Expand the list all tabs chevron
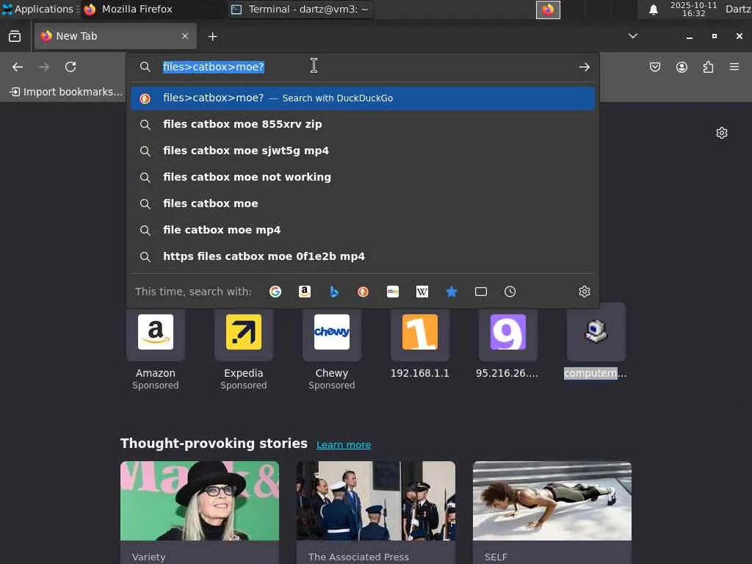The height and width of the screenshot is (564, 752). pos(633,36)
